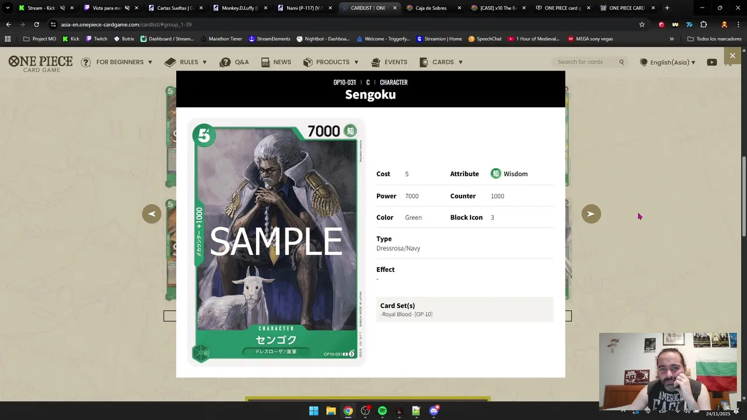The width and height of the screenshot is (747, 420).
Task: Reload the page
Action: coord(36,24)
